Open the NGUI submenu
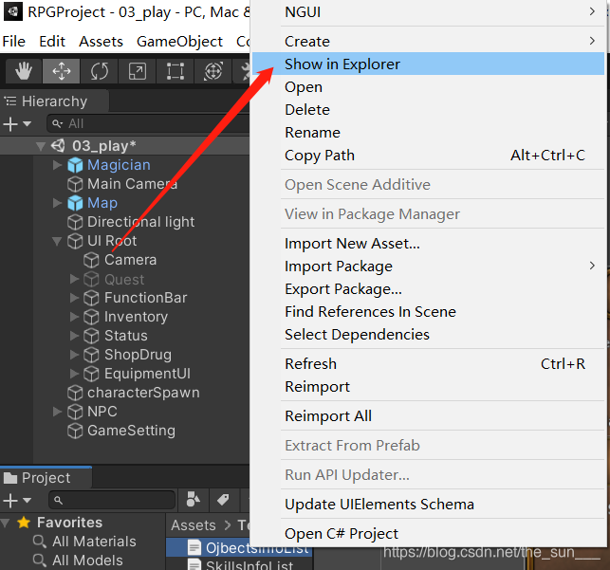This screenshot has width=610, height=570. (428, 12)
